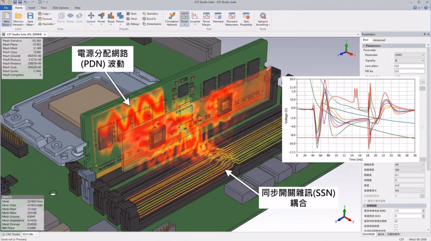
Task: Click the Pewon ribbon icon
Action: coord(120,16)
